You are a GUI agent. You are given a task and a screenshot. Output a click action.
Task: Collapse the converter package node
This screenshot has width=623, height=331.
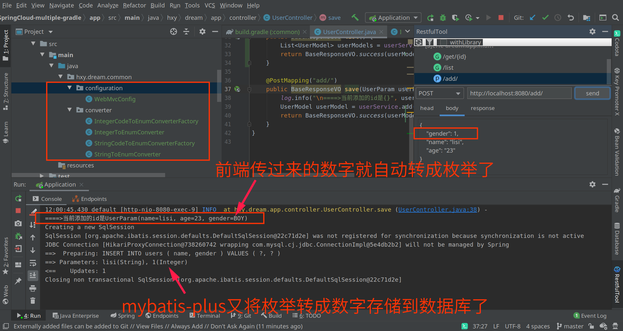[x=69, y=110]
